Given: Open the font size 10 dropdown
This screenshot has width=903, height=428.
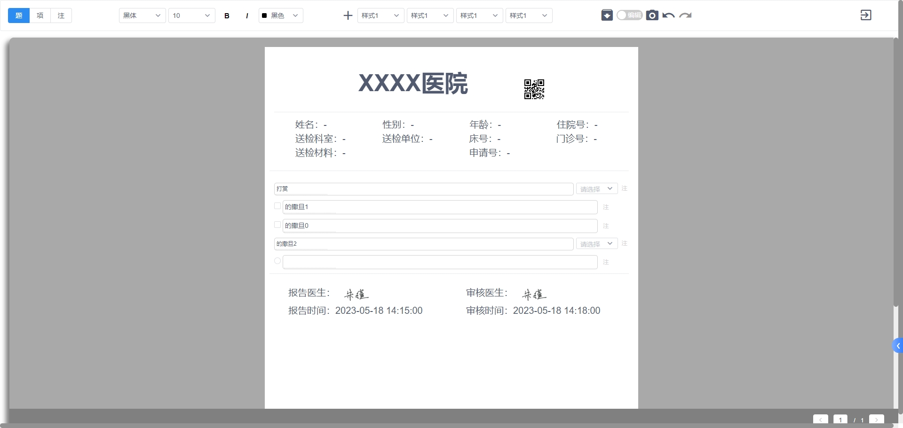Looking at the screenshot, I should pos(191,16).
